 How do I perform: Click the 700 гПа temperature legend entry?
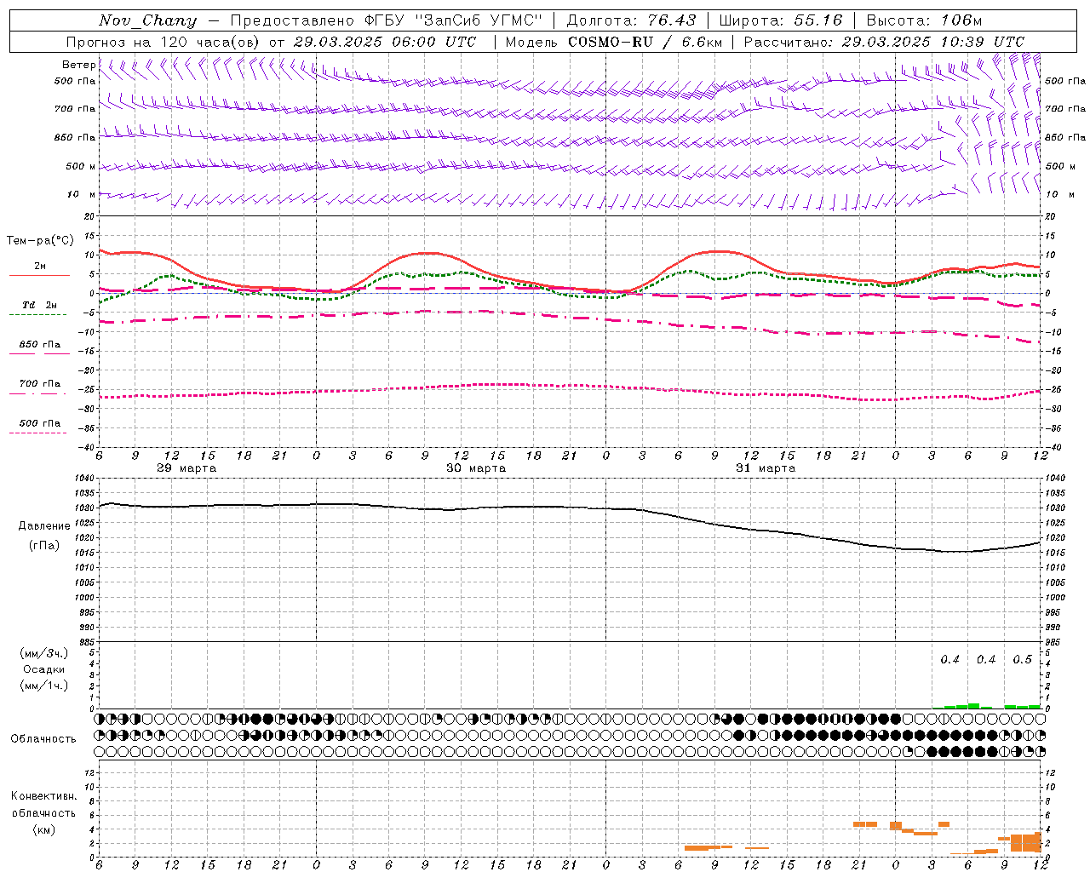pyautogui.click(x=40, y=384)
